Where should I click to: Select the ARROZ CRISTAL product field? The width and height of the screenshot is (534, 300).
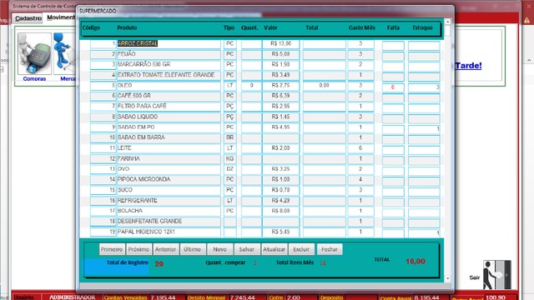pos(169,43)
